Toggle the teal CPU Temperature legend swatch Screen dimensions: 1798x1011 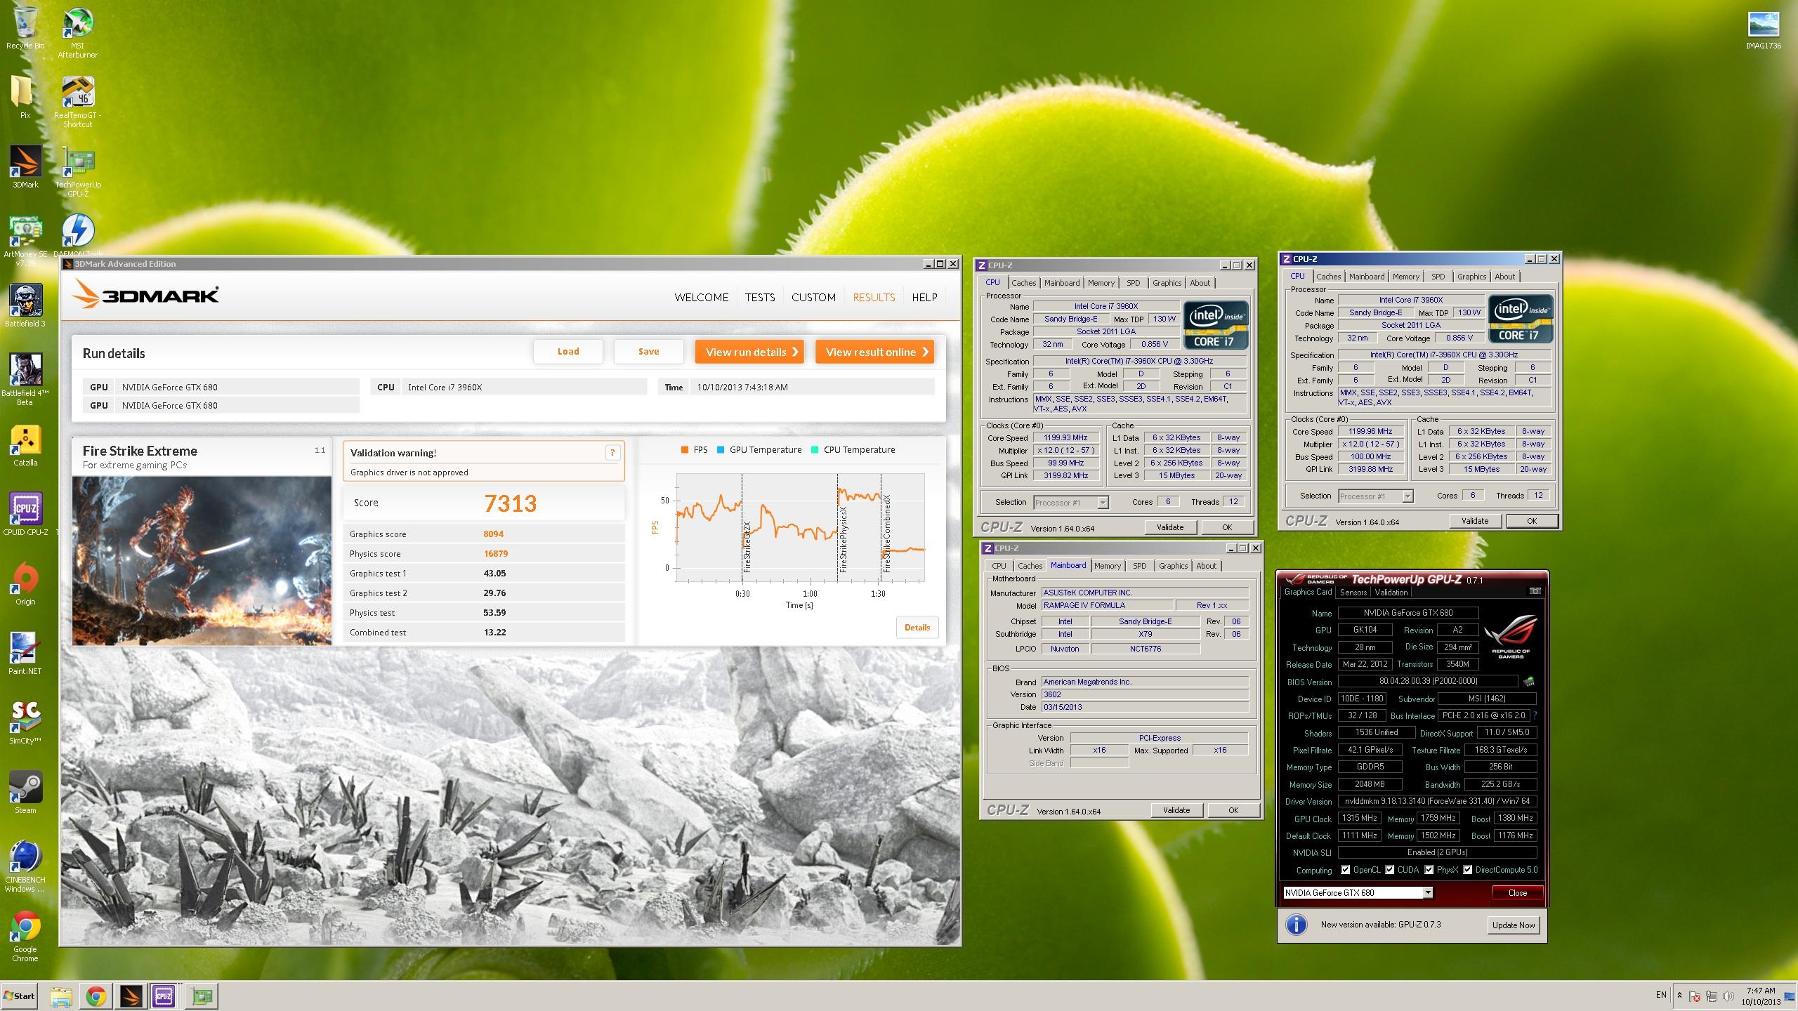(x=814, y=450)
